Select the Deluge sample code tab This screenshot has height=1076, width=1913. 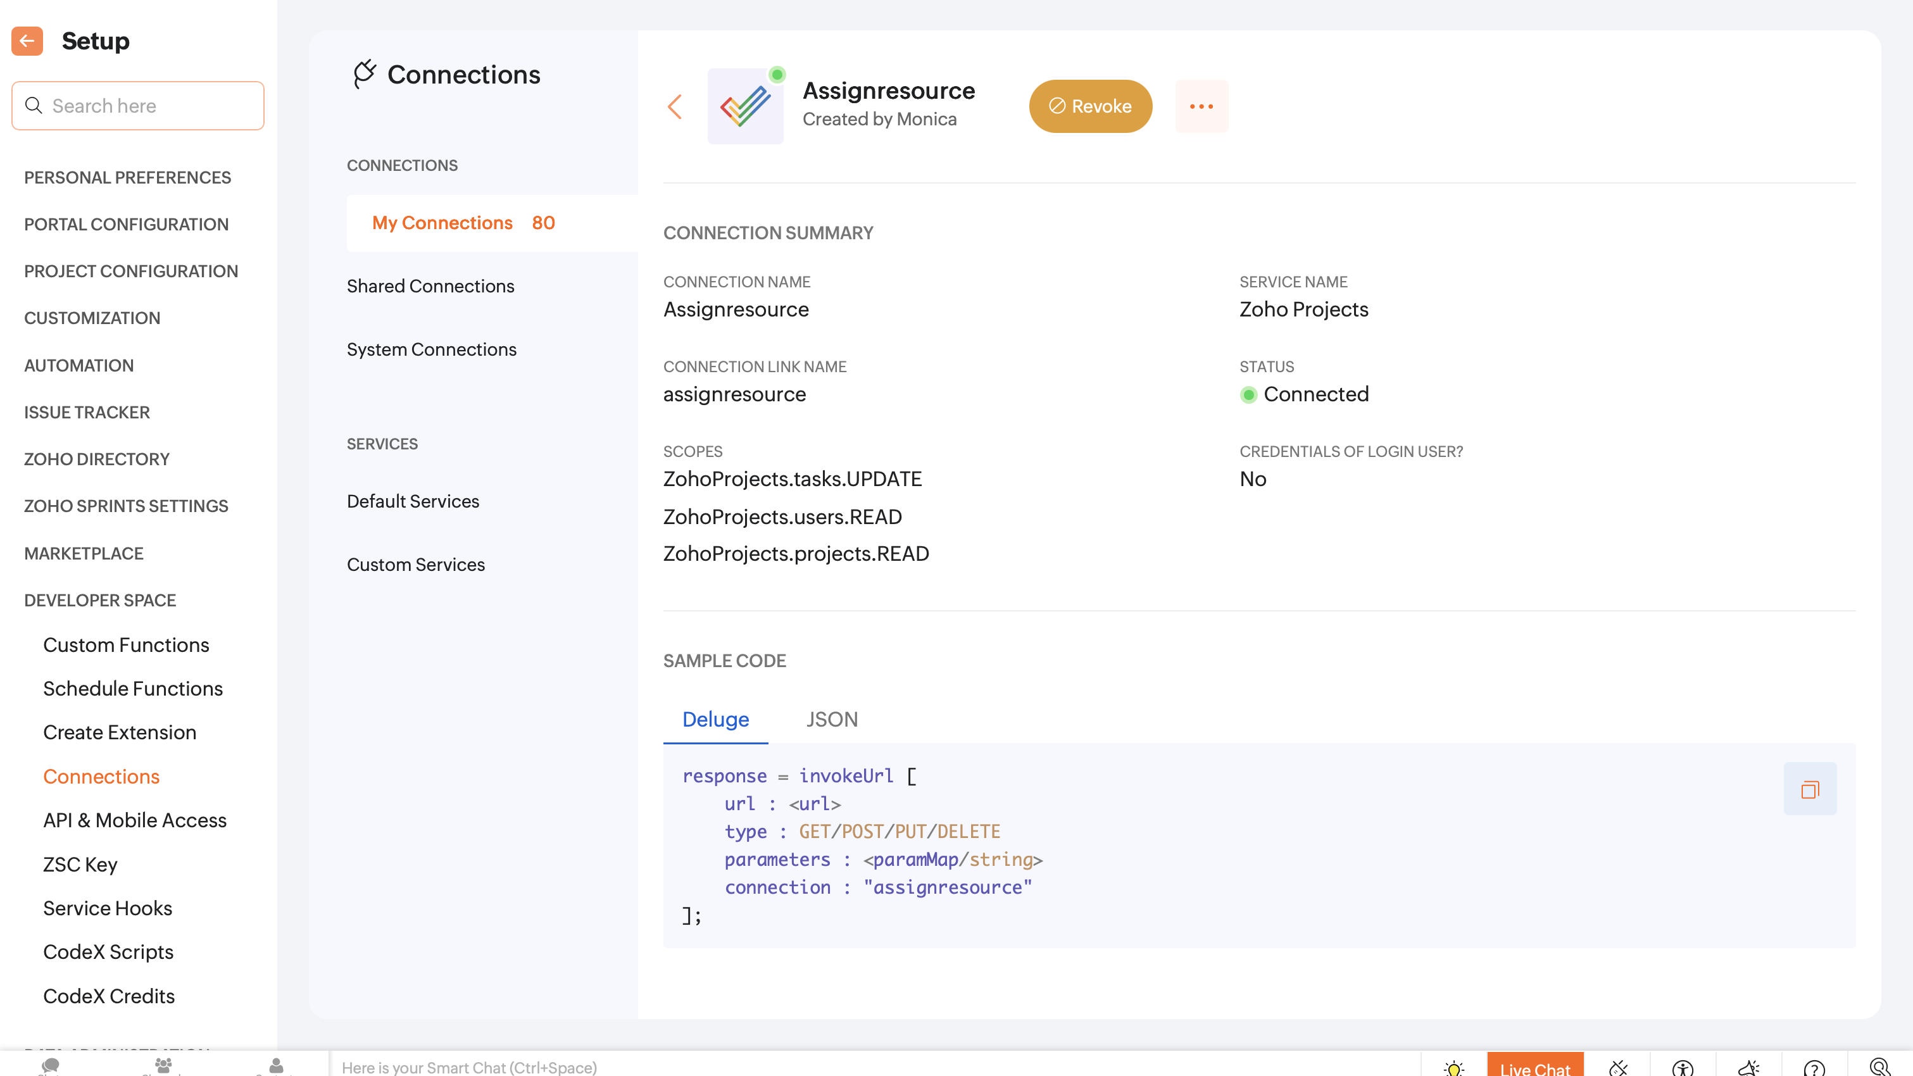715,719
